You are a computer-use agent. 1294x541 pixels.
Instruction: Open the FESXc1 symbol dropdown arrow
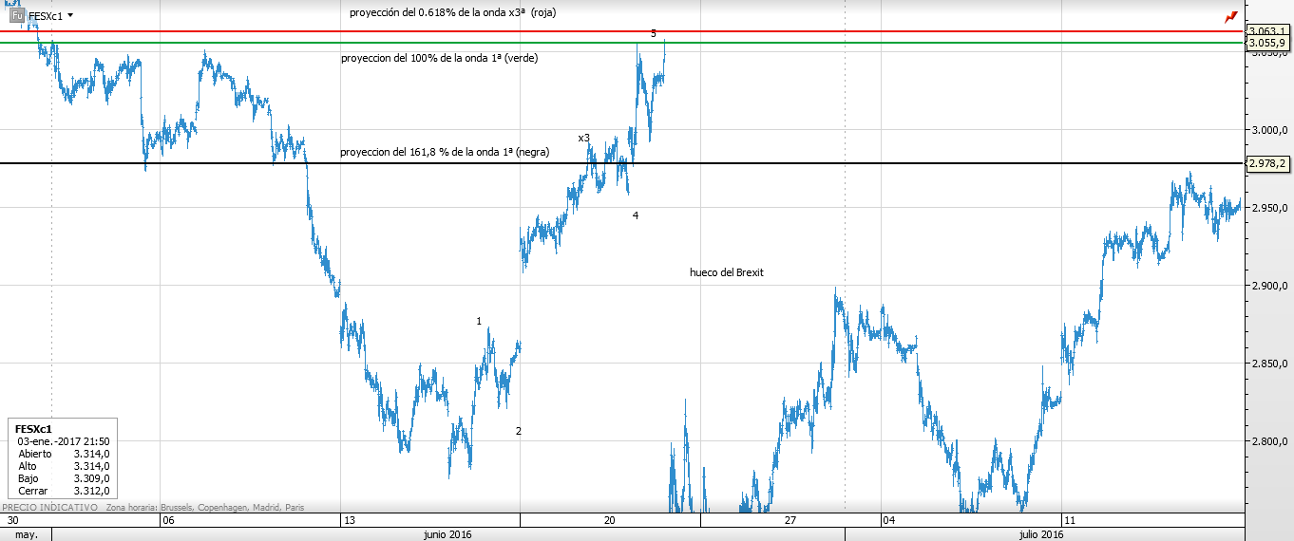(70, 16)
